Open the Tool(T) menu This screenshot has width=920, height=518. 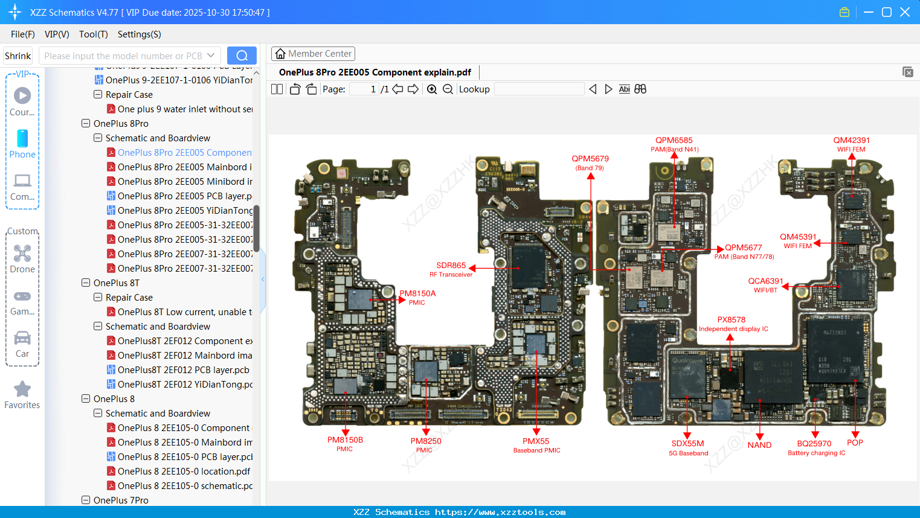point(93,34)
